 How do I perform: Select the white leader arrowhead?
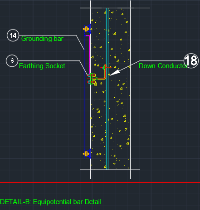tap(115, 72)
